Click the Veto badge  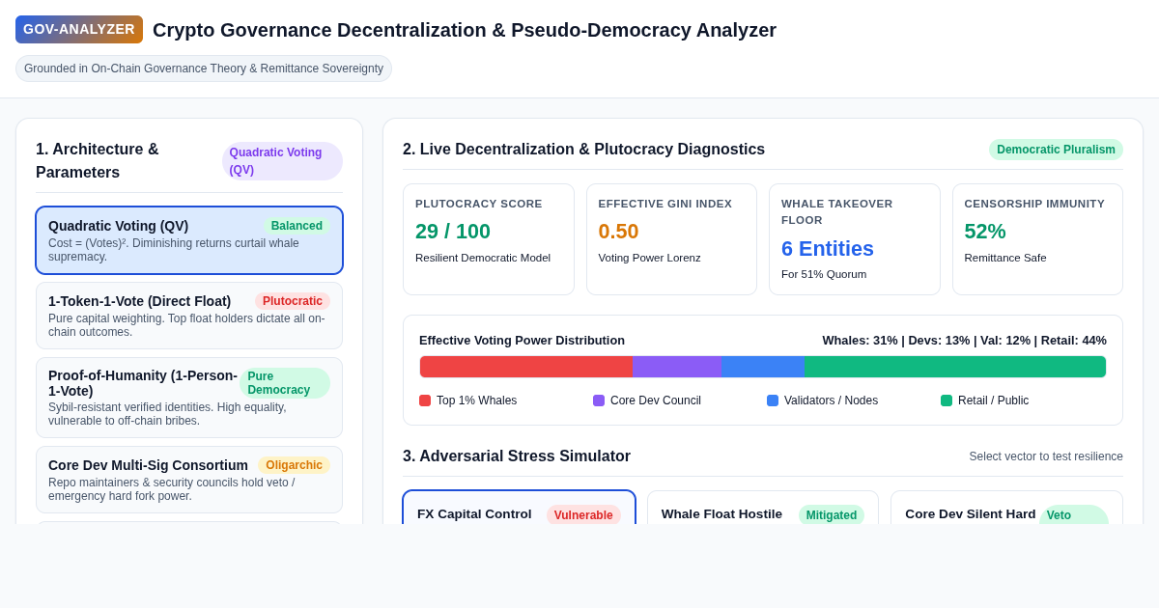pos(1073,515)
